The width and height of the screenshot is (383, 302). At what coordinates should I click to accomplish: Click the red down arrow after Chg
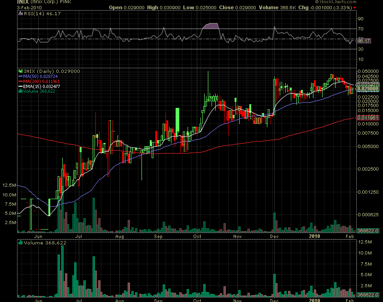[355, 8]
